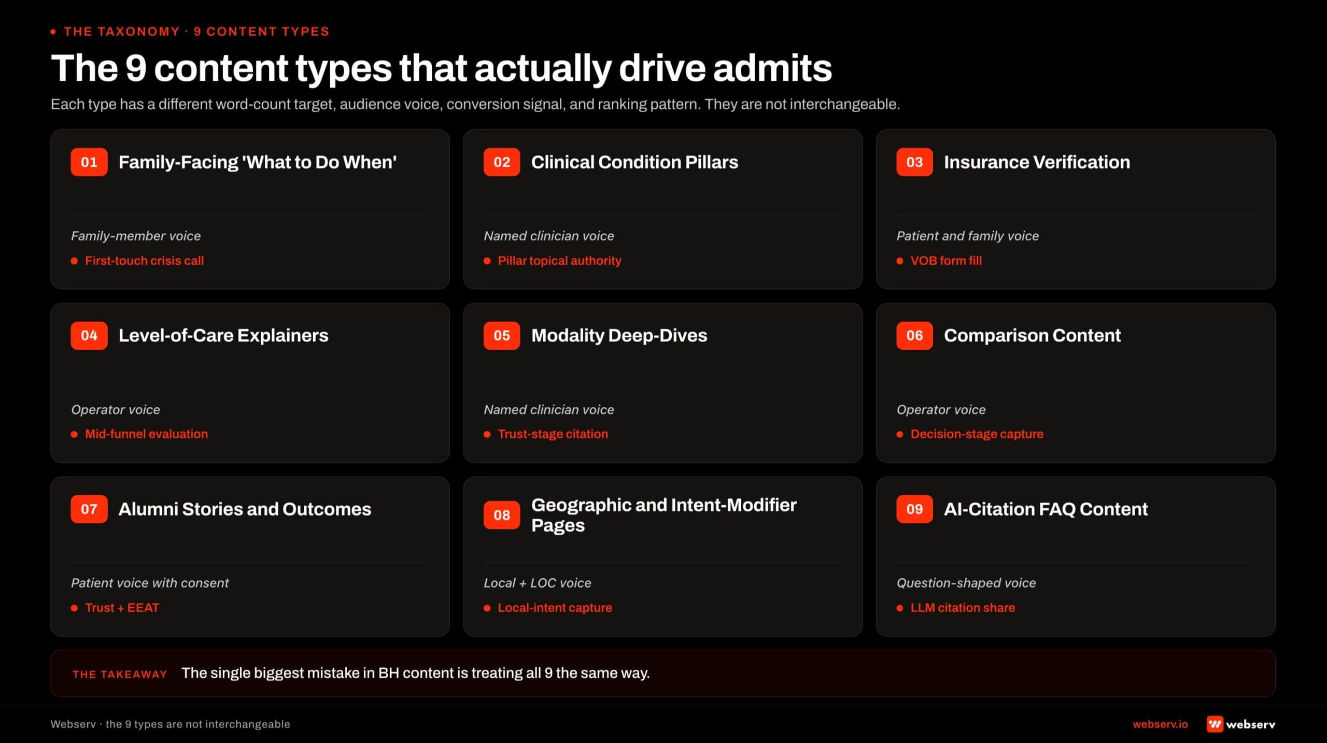Click 'Question-shaped voice' label
Screen dimensions: 1327x743
(x=966, y=583)
